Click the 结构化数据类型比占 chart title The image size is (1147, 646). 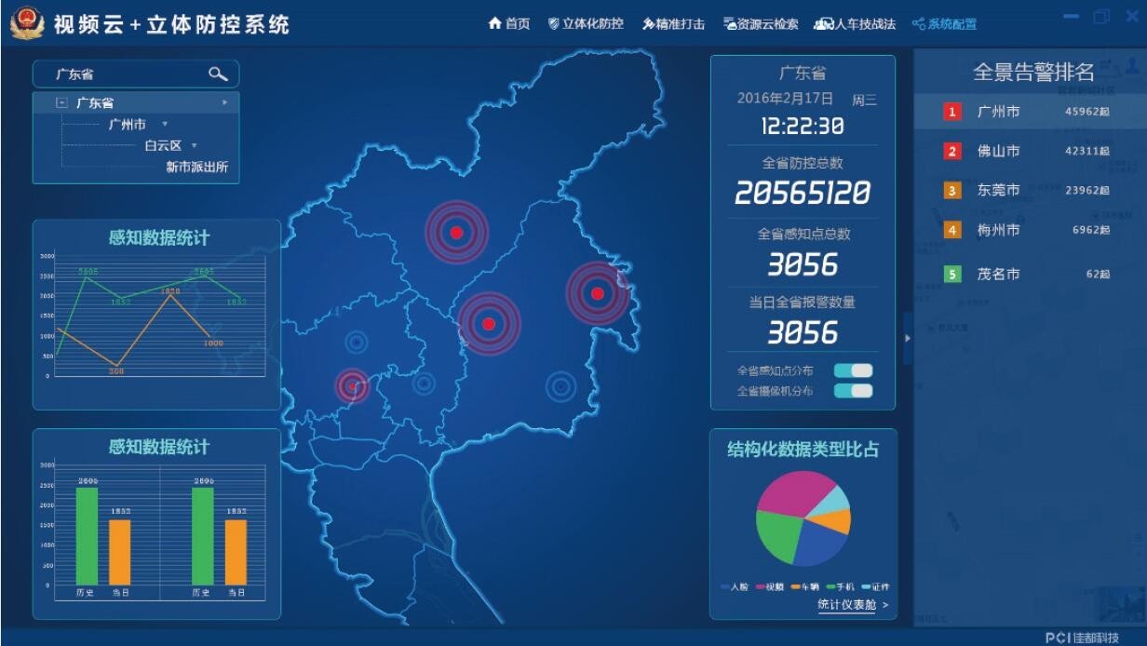pos(803,450)
